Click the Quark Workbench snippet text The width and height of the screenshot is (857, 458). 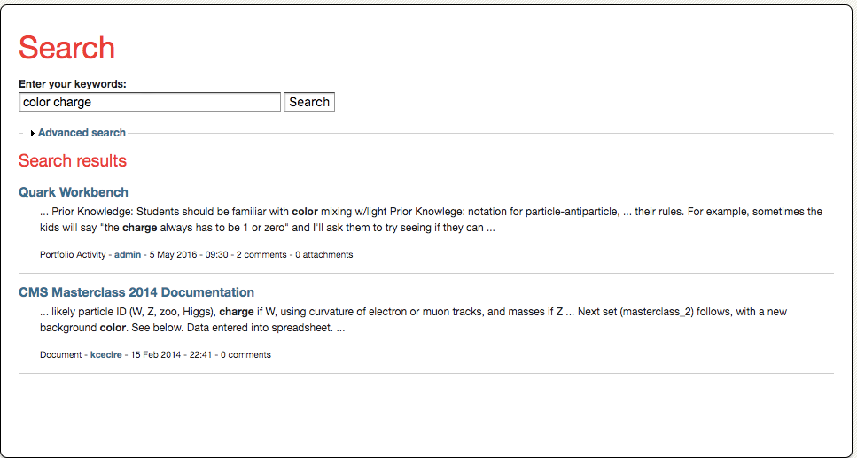pyautogui.click(x=432, y=220)
